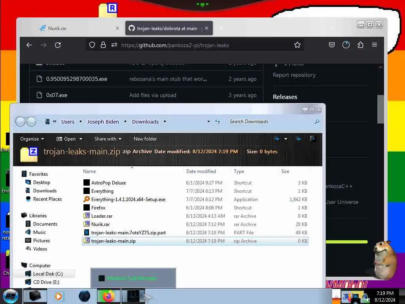Expand the view options dropdown arrow
Image resolution: width=405 pixels, height=304 pixels.
[x=286, y=139]
